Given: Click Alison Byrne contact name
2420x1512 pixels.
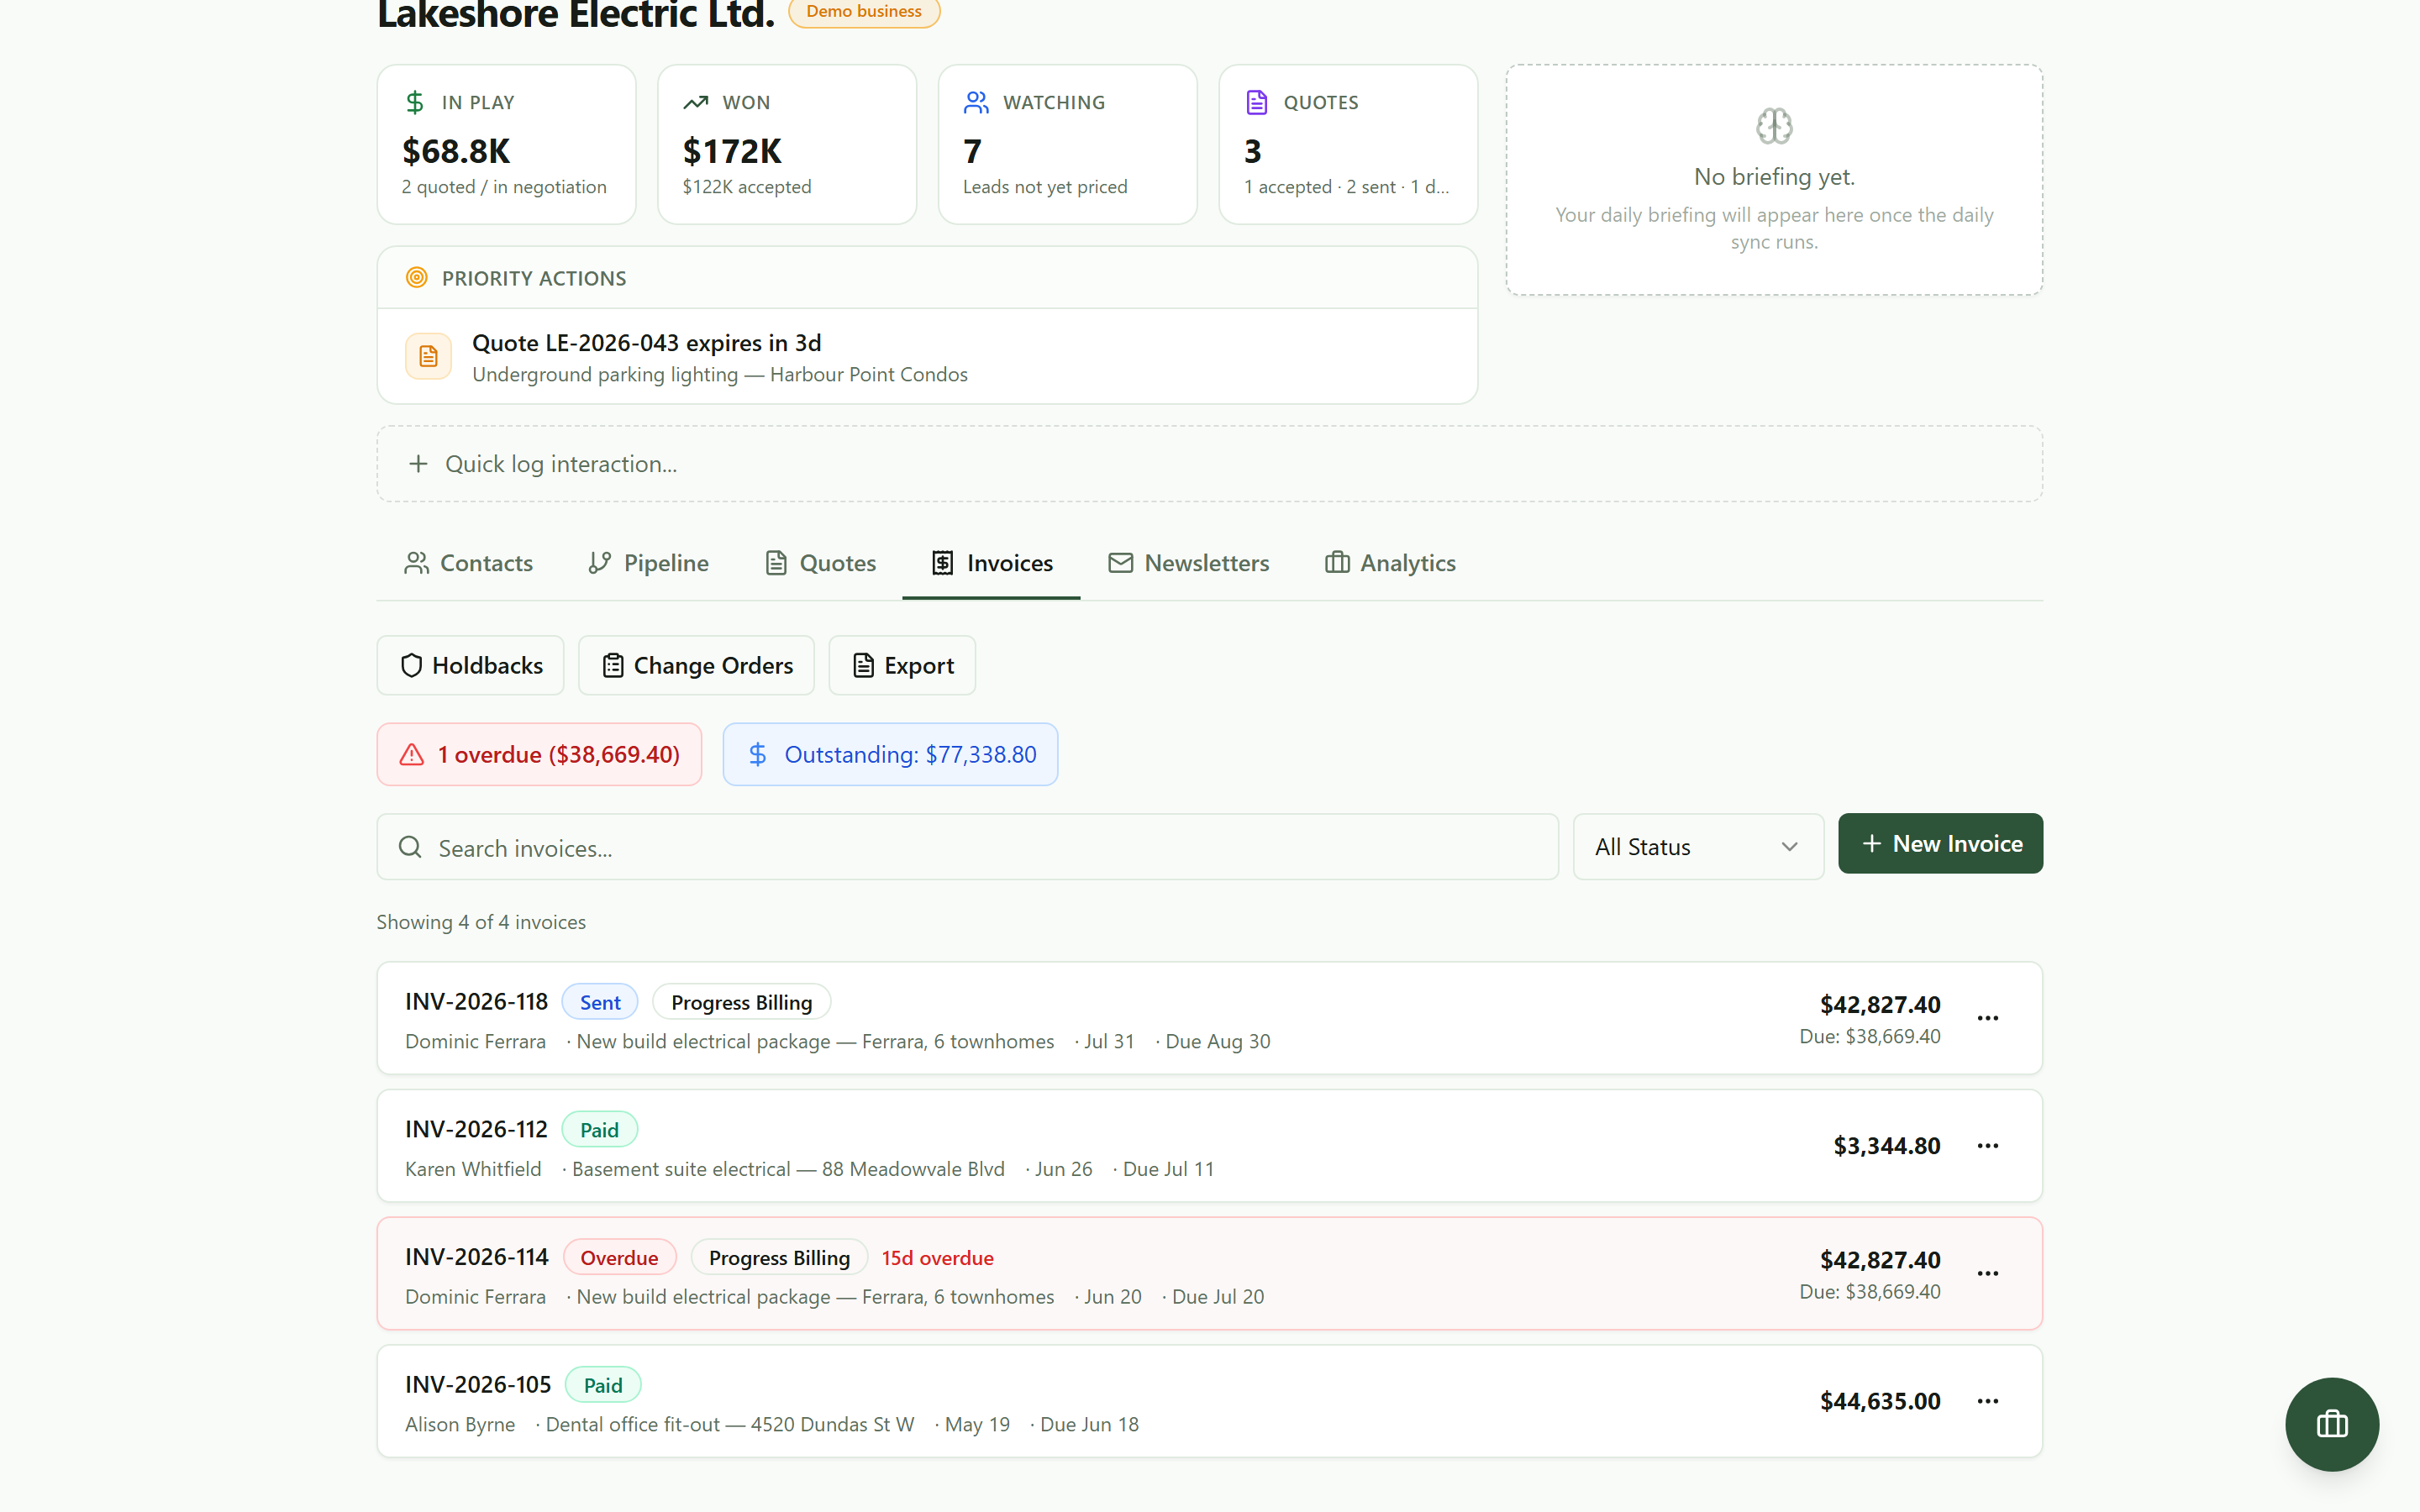Looking at the screenshot, I should 460,1424.
